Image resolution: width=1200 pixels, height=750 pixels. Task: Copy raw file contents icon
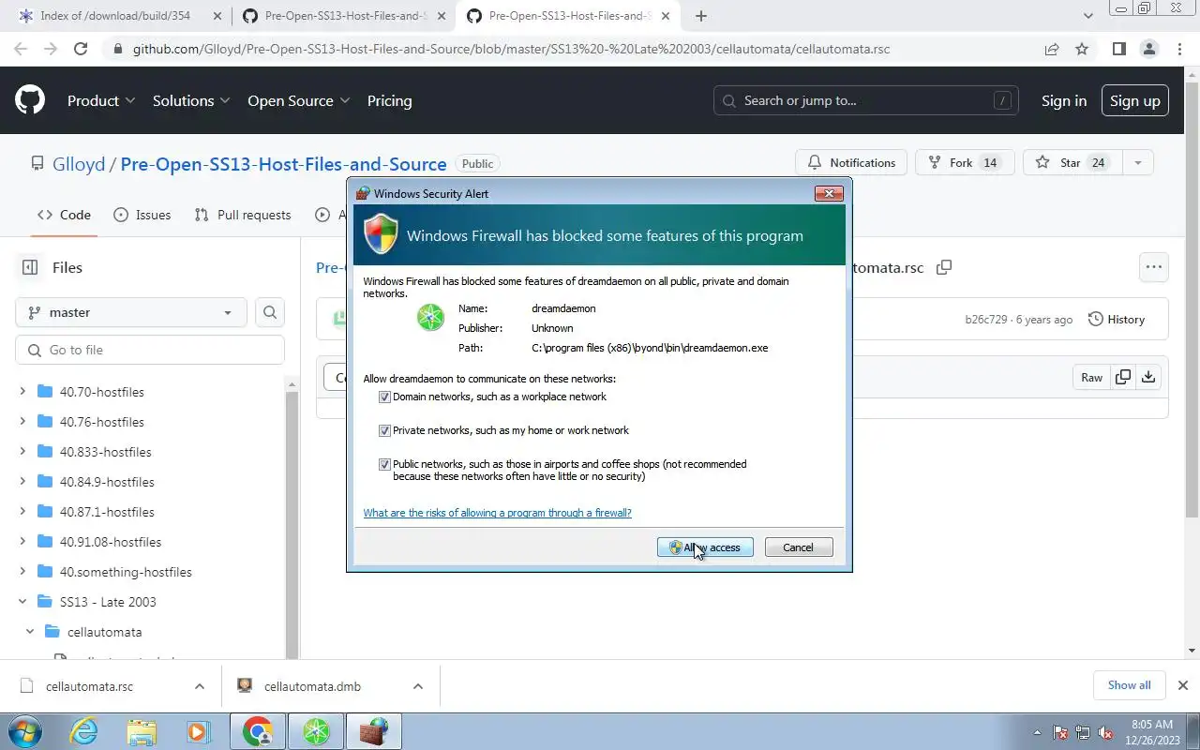pyautogui.click(x=1122, y=377)
